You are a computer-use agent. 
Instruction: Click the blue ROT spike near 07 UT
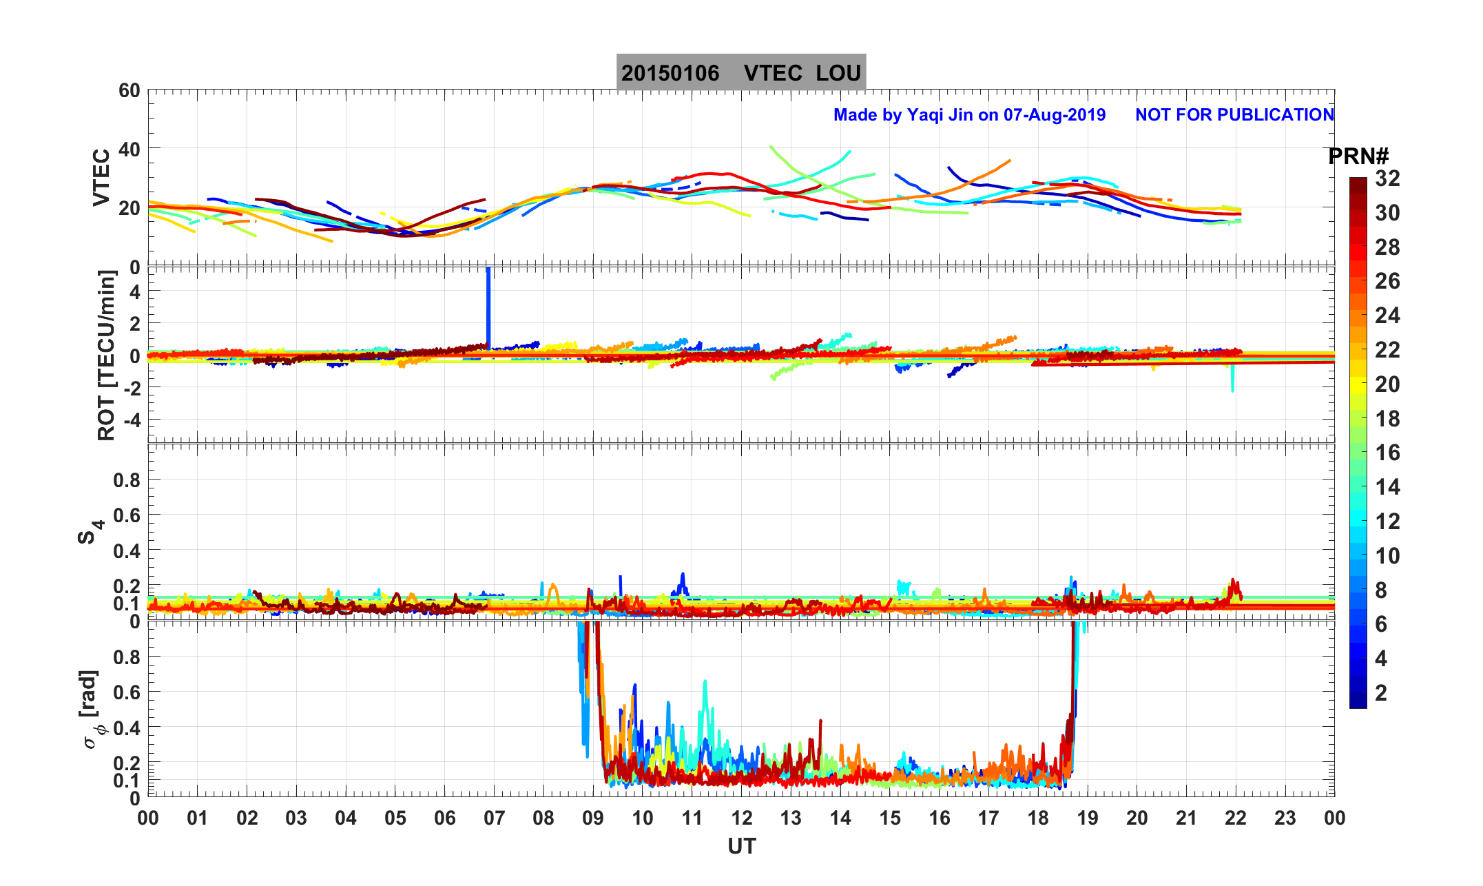pos(488,303)
